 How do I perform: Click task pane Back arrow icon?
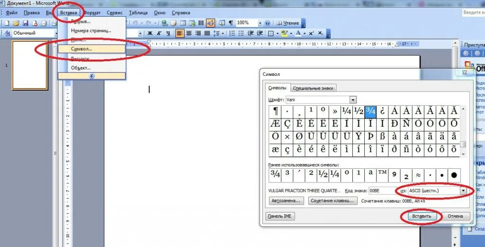467,53
